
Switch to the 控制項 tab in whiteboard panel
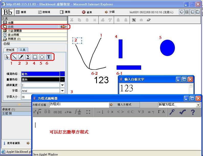coord(12,50)
